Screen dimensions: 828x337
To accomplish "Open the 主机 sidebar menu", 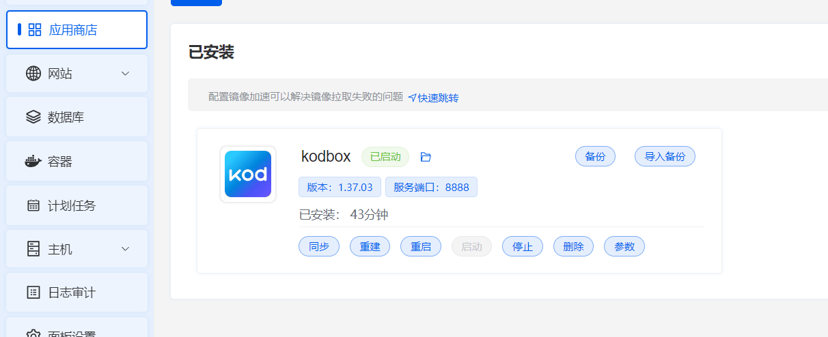I will (77, 249).
